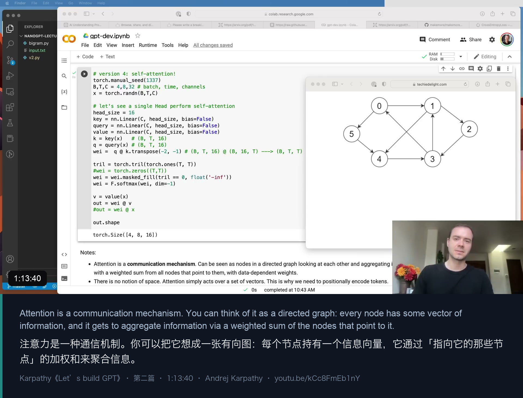Open Window menu in macOS menu bar

[x=85, y=3]
